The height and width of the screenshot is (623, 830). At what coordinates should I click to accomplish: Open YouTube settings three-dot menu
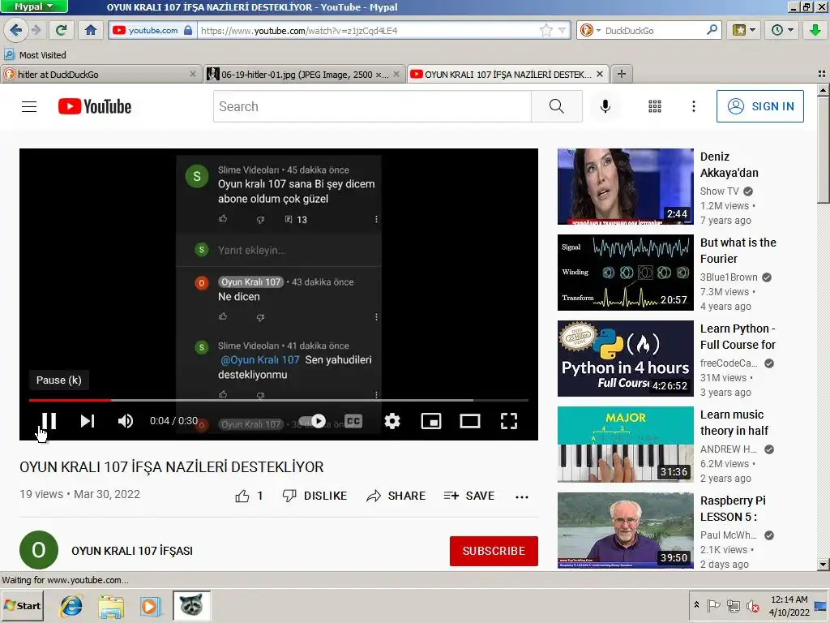tap(694, 106)
